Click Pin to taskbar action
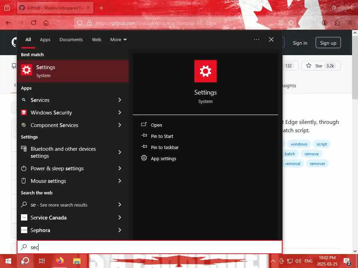The image size is (358, 268). (165, 148)
